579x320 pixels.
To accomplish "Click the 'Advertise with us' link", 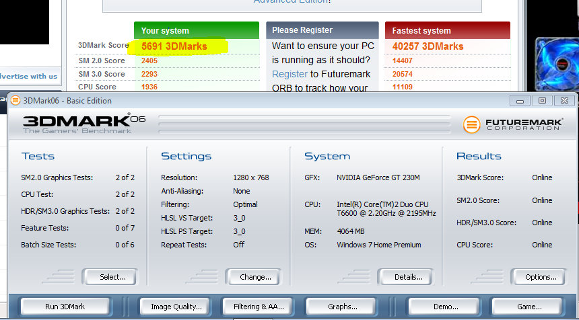I will 28,77.
